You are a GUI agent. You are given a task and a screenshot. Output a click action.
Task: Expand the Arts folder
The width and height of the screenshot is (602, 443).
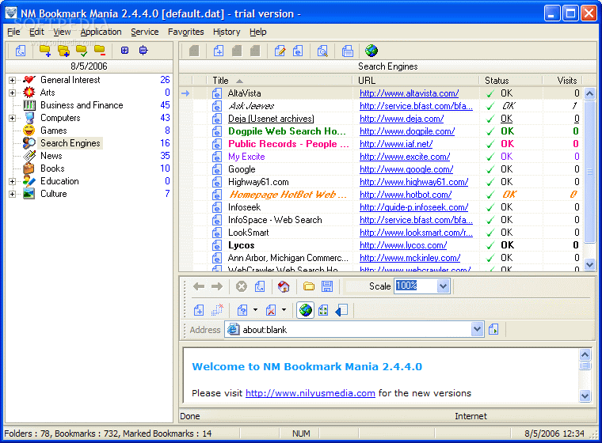click(13, 93)
